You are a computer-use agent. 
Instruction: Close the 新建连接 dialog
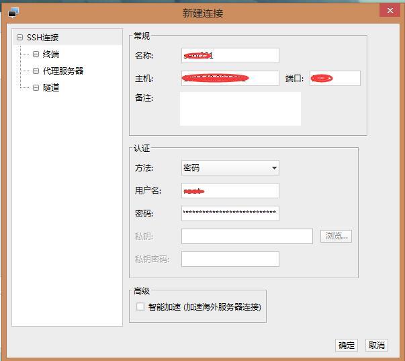pyautogui.click(x=390, y=11)
